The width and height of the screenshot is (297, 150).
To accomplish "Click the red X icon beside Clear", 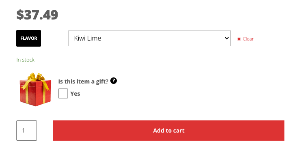I will tap(239, 39).
